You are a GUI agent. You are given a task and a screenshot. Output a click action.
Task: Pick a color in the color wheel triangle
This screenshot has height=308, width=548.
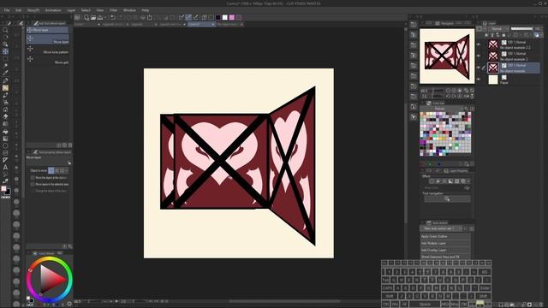pos(51,279)
